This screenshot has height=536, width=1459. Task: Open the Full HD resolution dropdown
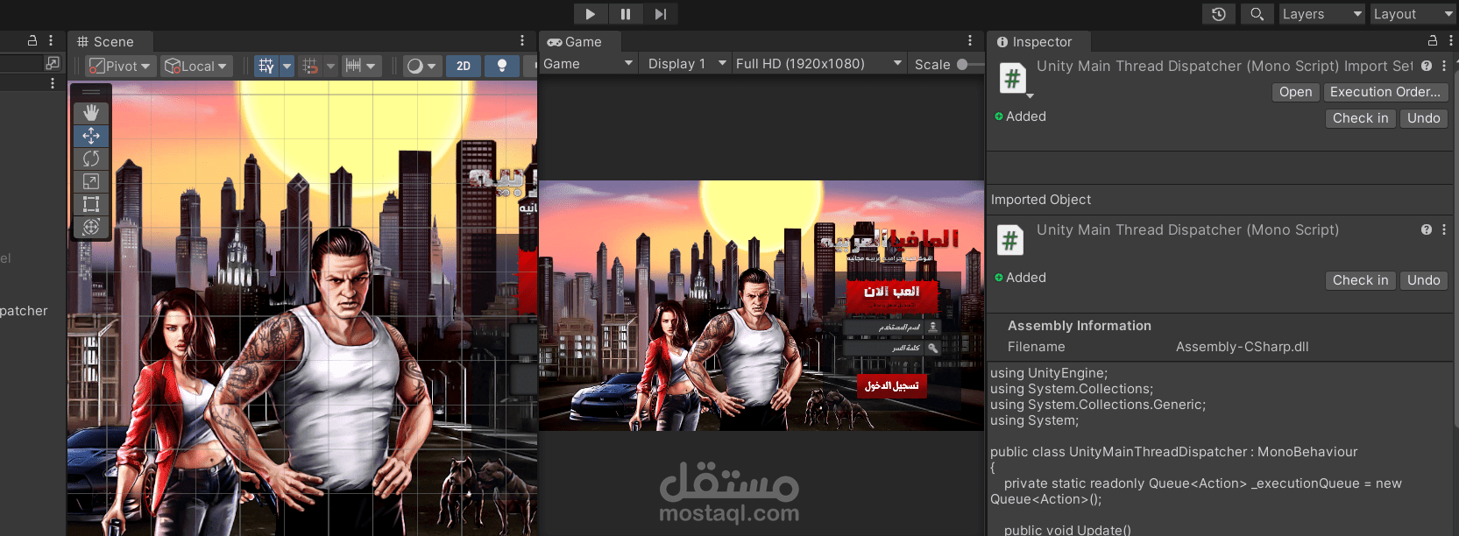(x=819, y=64)
